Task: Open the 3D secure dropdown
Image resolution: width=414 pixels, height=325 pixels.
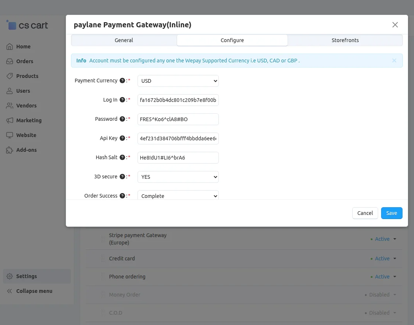Action: [178, 177]
